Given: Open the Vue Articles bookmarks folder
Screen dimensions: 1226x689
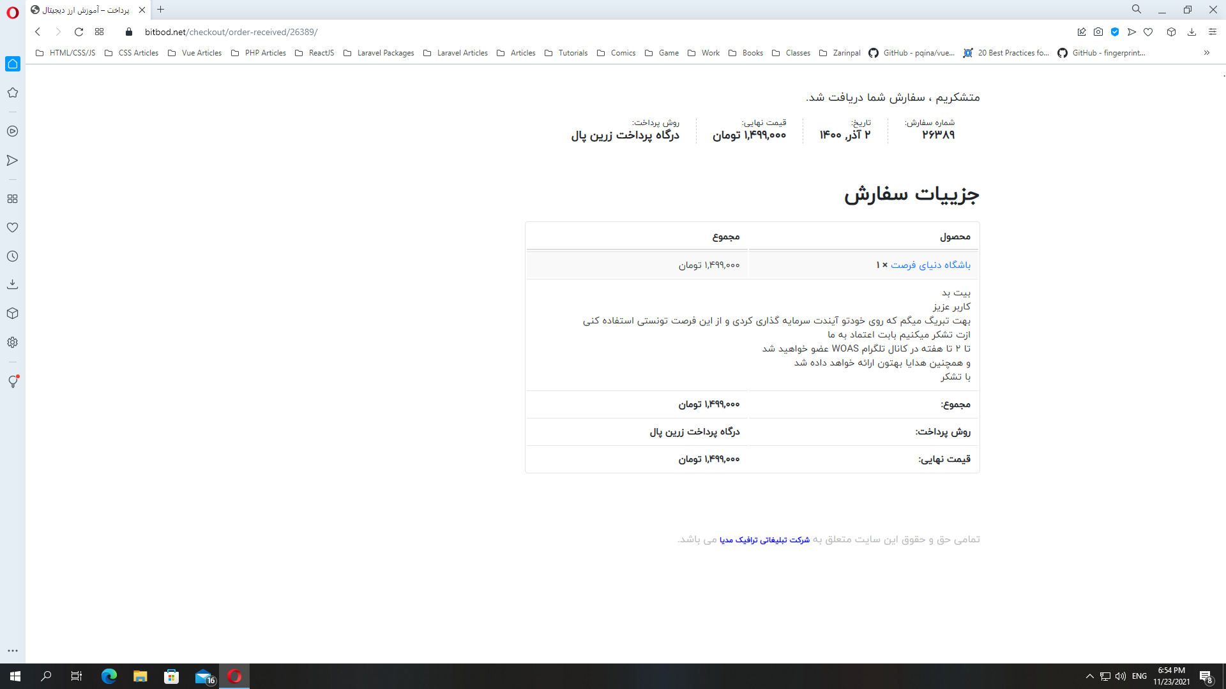Looking at the screenshot, I should [x=195, y=53].
